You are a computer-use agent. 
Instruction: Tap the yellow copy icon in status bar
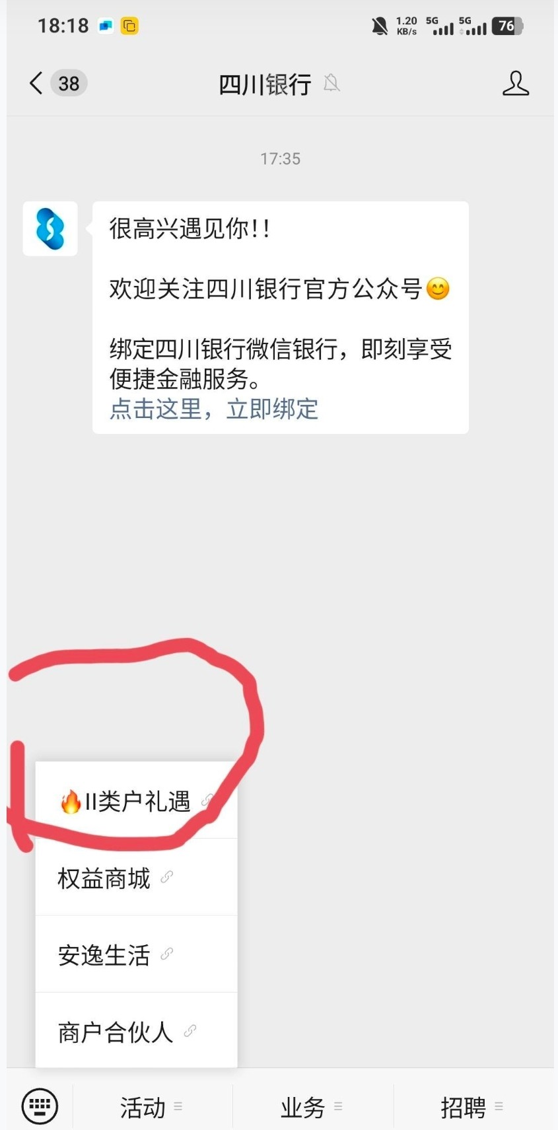coord(129,26)
